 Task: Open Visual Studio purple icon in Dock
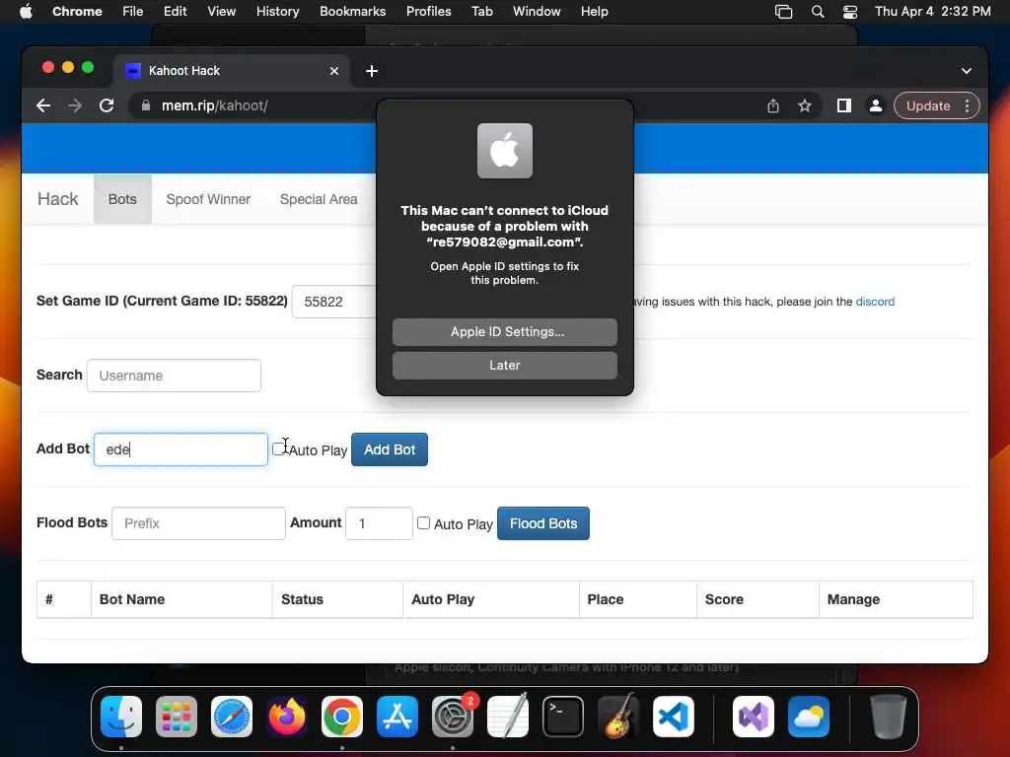(754, 717)
